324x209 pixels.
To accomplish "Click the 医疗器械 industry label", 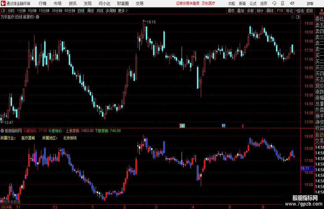I will (28, 138).
